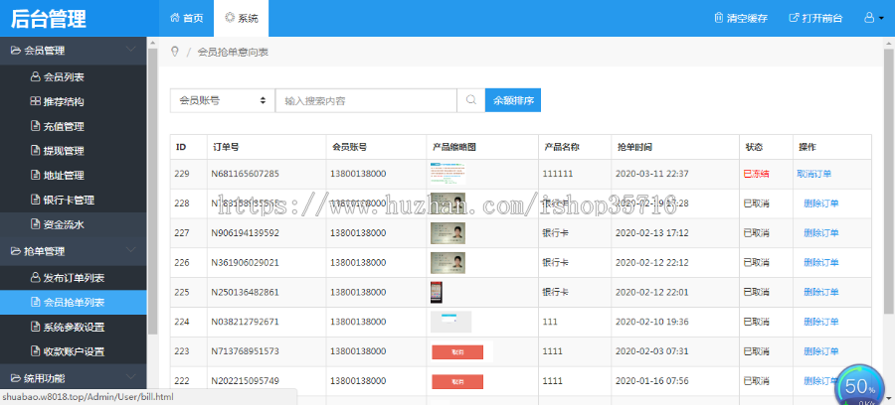Viewport: 895px width, 405px height.
Task: Collapse the 会员管理 sidebar section
Action: click(73, 50)
